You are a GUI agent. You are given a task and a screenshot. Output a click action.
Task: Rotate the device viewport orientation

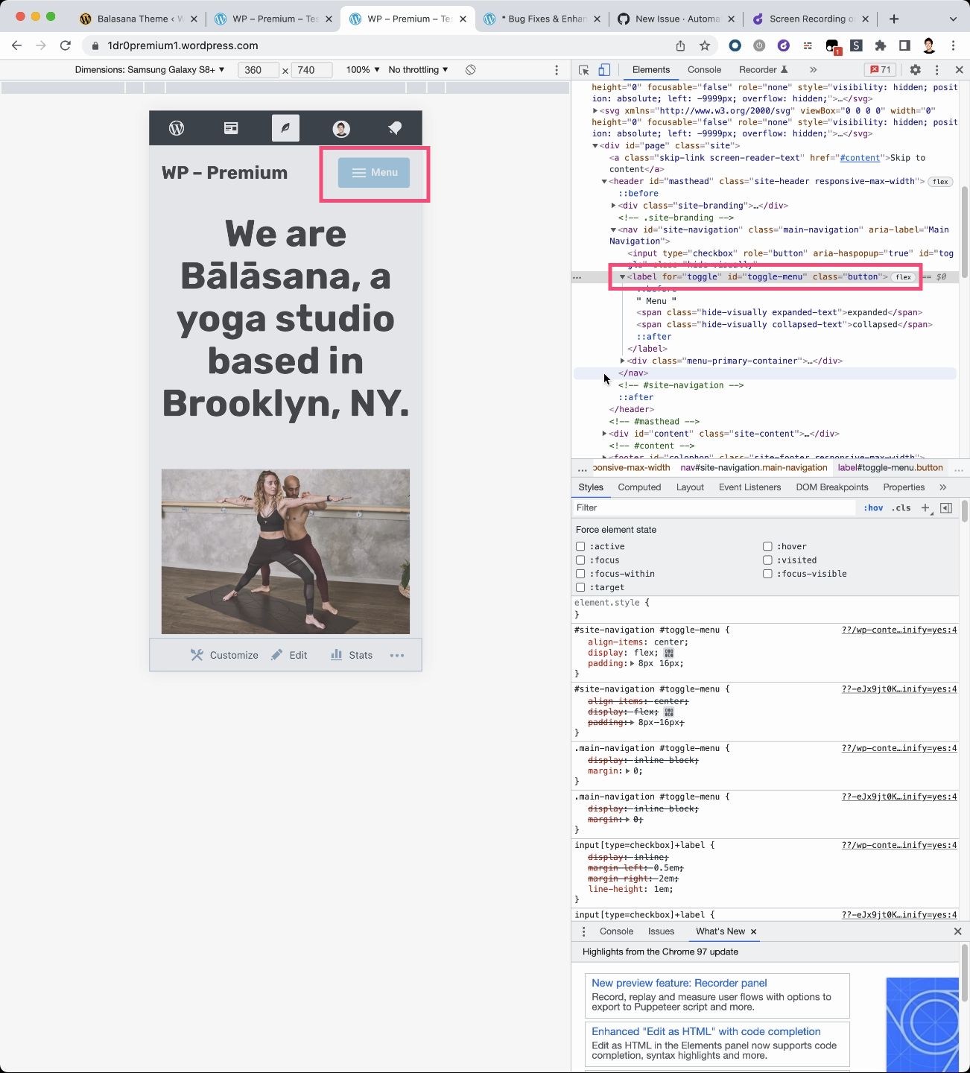coord(470,69)
